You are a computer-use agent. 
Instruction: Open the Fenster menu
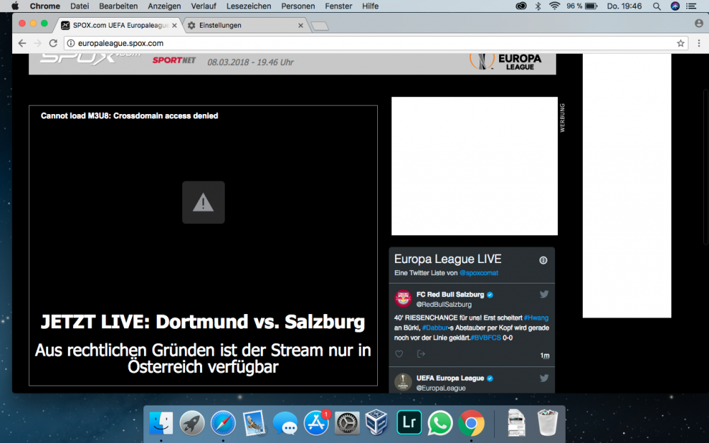coord(338,6)
